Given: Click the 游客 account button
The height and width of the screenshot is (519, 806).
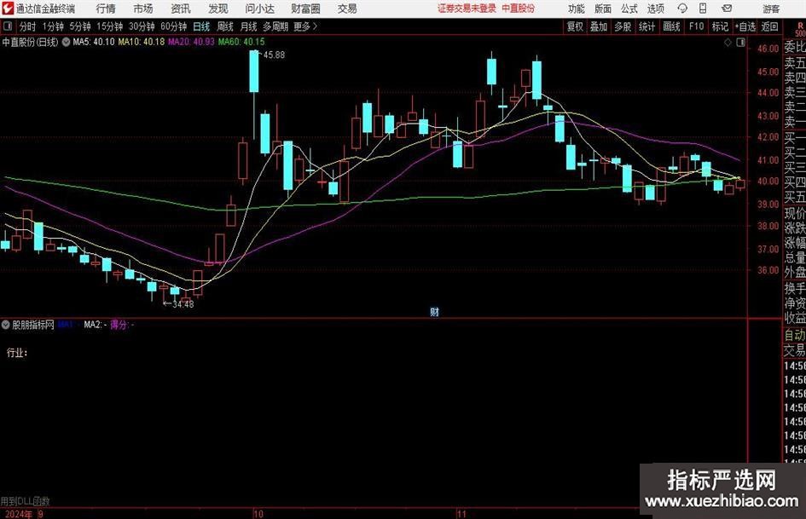Looking at the screenshot, I should coord(771,9).
